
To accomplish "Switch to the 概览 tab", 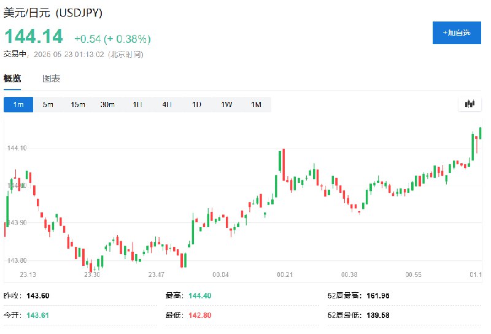I will [12, 79].
